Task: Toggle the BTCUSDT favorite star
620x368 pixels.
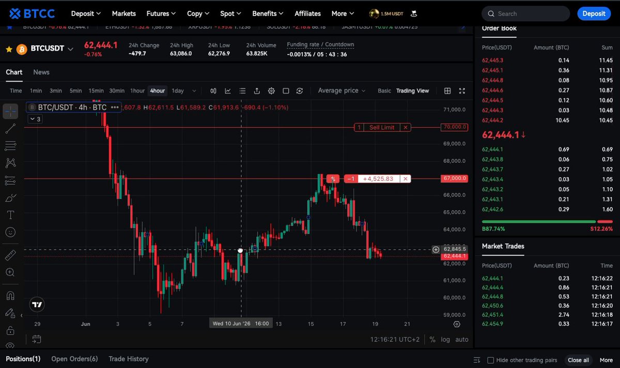Action: [9, 49]
